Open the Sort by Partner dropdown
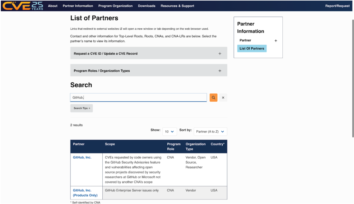The height and width of the screenshot is (204, 354). [x=210, y=131]
